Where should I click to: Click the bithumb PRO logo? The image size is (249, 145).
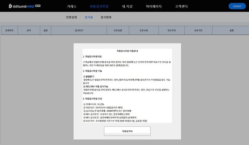pos(25,6)
